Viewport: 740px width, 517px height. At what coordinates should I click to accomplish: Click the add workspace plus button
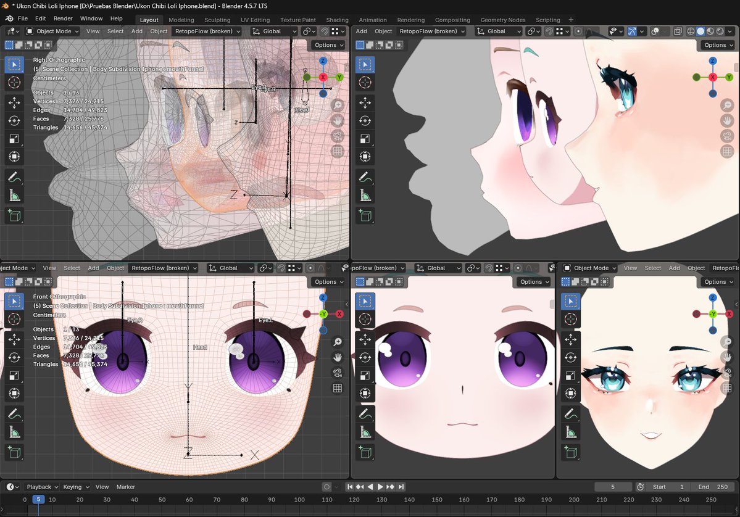point(570,20)
